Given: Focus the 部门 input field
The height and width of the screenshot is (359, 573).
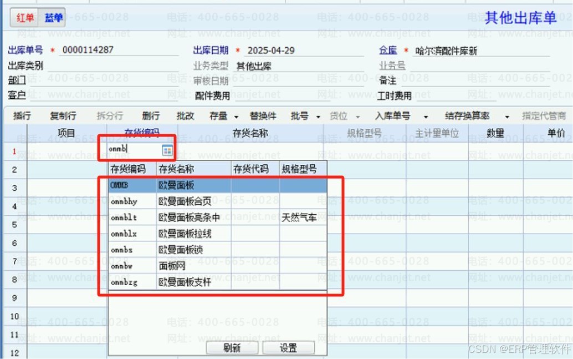Looking at the screenshot, I should (104, 80).
